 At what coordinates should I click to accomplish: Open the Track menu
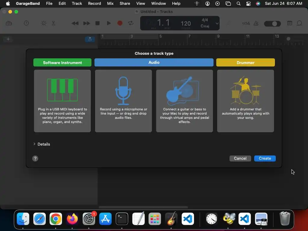(77, 3)
